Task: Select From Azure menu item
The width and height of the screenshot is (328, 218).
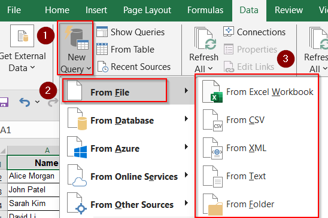Action: click(x=127, y=148)
